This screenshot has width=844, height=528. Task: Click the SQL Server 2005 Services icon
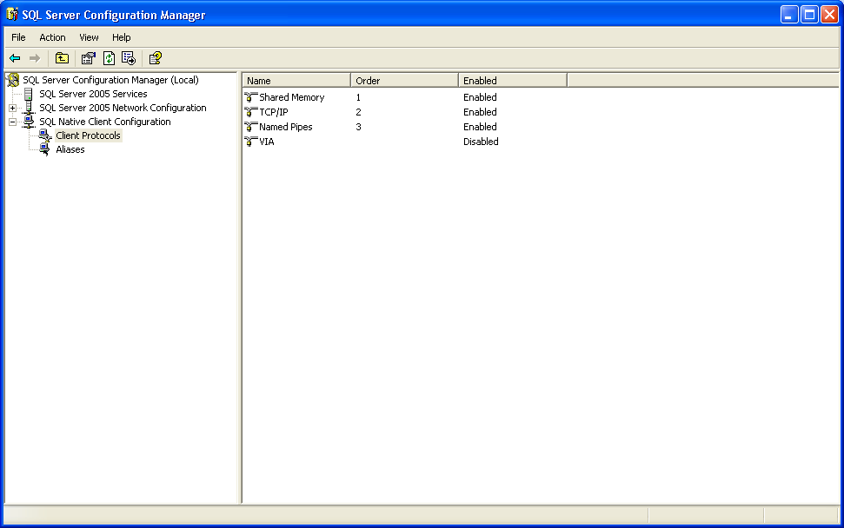[x=29, y=94]
